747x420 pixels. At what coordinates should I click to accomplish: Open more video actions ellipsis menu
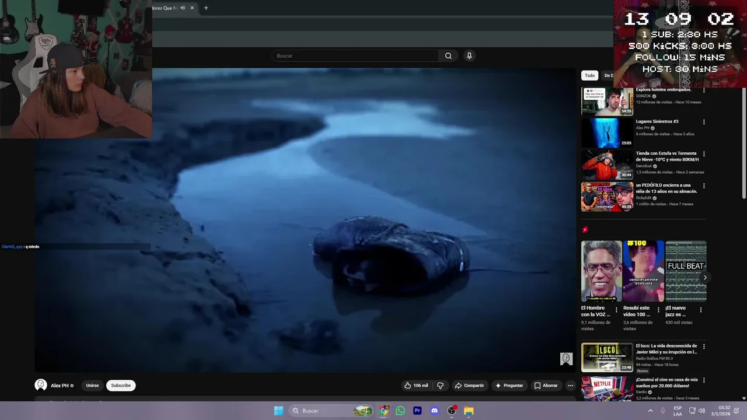[x=570, y=386]
